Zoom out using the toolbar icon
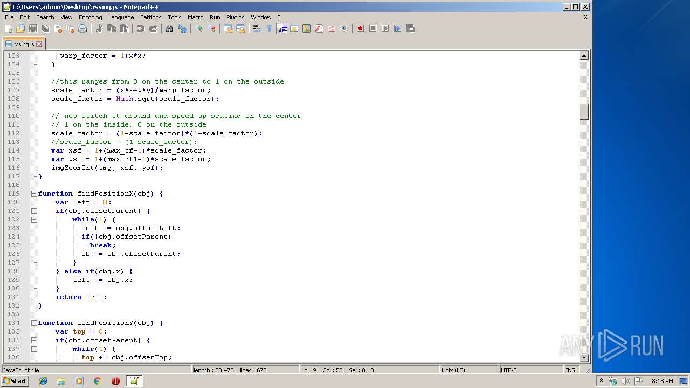This screenshot has width=690, height=388. click(x=211, y=29)
